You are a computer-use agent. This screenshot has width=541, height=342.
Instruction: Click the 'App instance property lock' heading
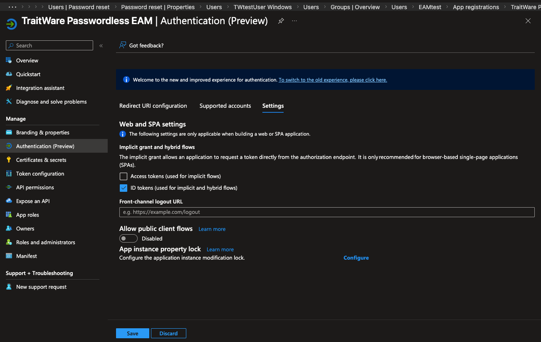click(160, 249)
